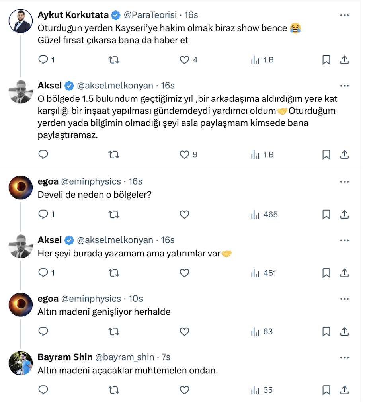This screenshot has width=367, height=402.
Task: Open Aykut Korkutata's profile avatar
Action: 20,21
